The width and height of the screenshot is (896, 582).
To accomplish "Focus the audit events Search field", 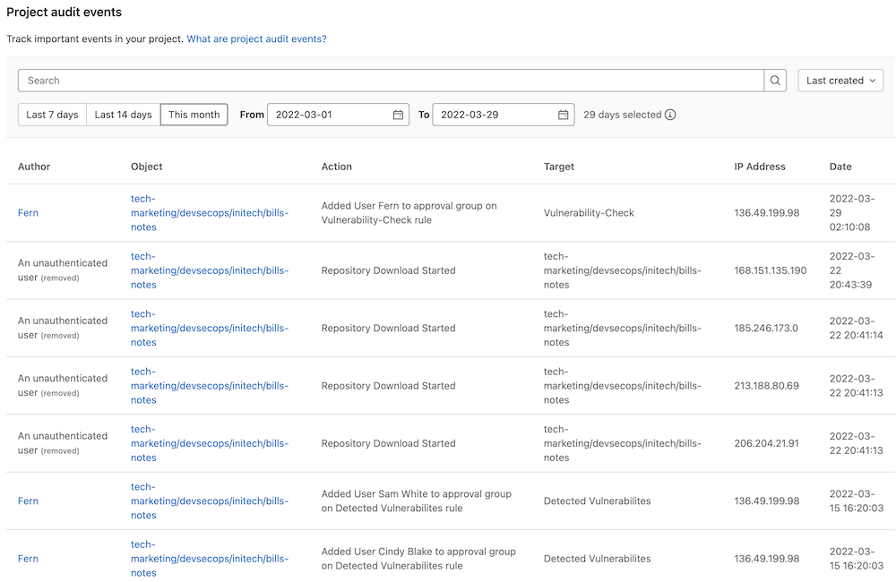I will click(391, 81).
